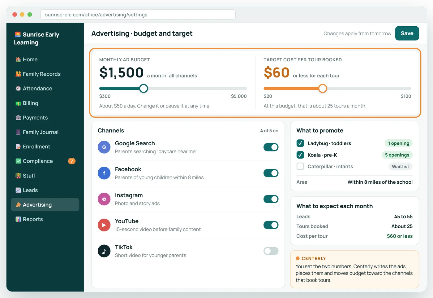Click the "Within 8 miles of the school" area value
Image resolution: width=433 pixels, height=298 pixels.
380,182
